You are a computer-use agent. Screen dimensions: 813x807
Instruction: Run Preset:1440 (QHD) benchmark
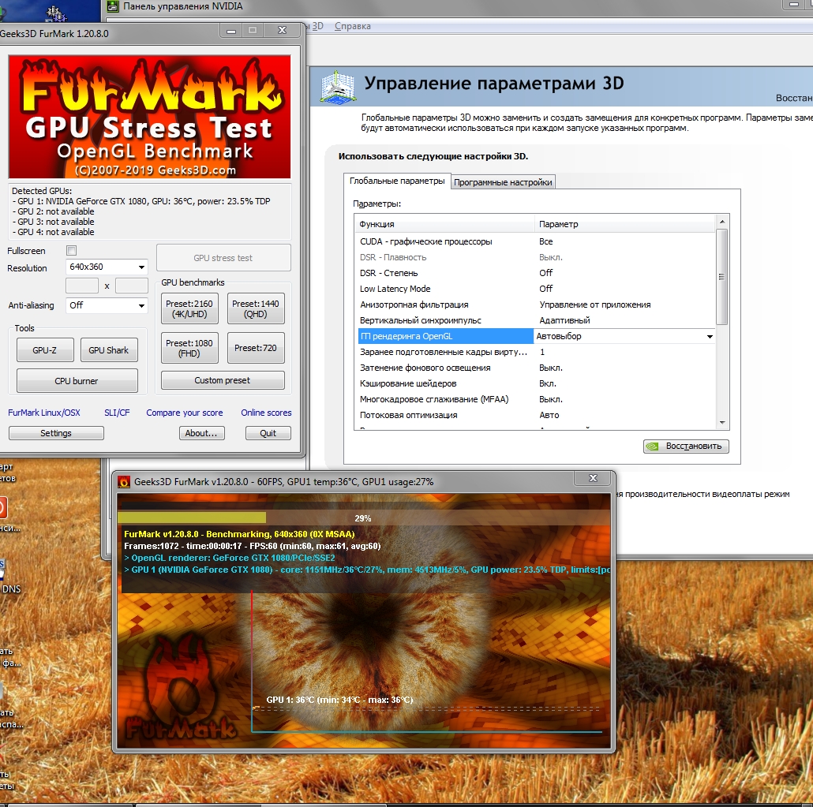pos(256,309)
